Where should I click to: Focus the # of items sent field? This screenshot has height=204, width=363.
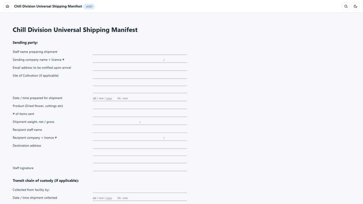click(x=140, y=114)
